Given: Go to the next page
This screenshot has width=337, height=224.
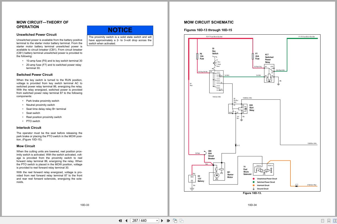Looking at the screenshot, I should 162,220.
